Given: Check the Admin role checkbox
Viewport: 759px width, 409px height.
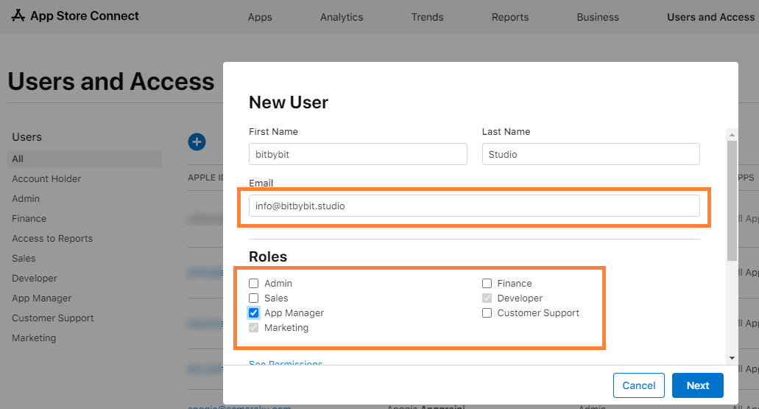Looking at the screenshot, I should (254, 283).
